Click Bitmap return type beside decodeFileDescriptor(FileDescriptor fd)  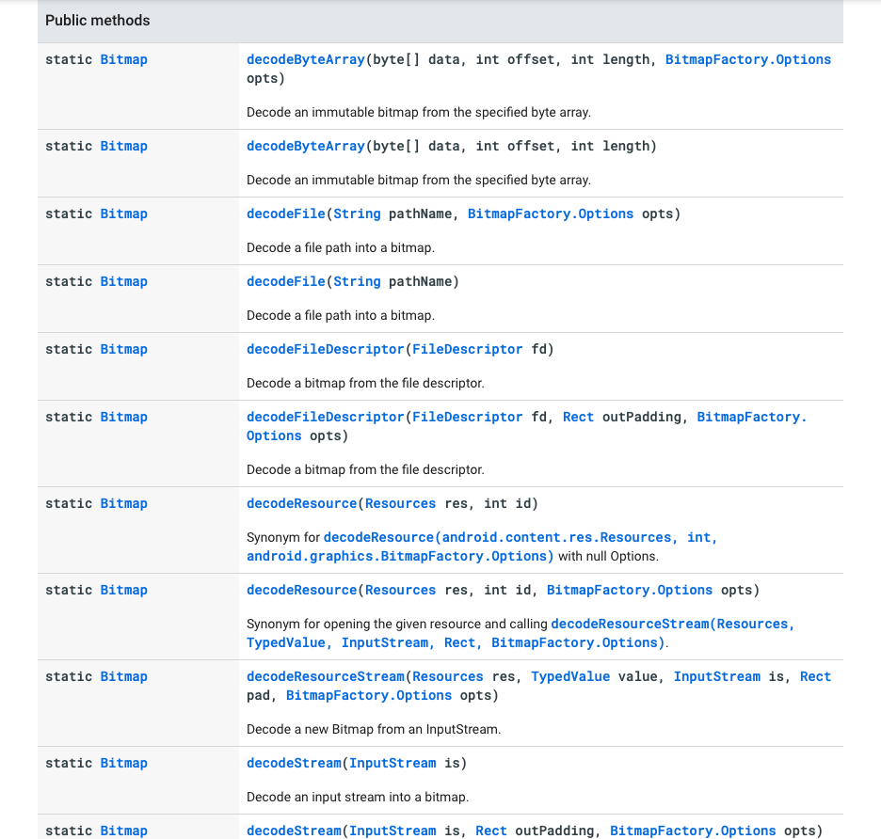123,349
